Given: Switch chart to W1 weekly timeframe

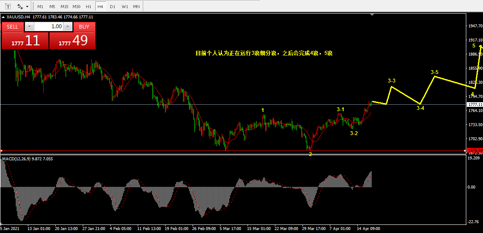Looking at the screenshot, I should (x=124, y=6).
